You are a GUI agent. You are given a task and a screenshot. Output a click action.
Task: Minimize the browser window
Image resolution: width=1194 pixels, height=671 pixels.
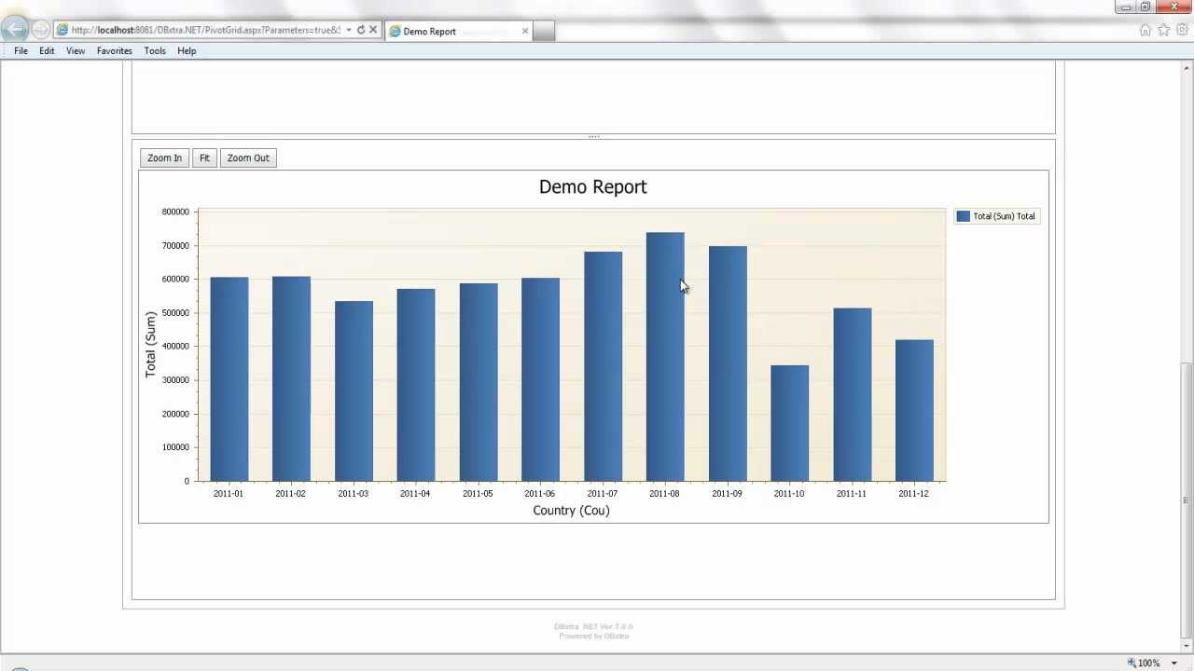[1126, 7]
